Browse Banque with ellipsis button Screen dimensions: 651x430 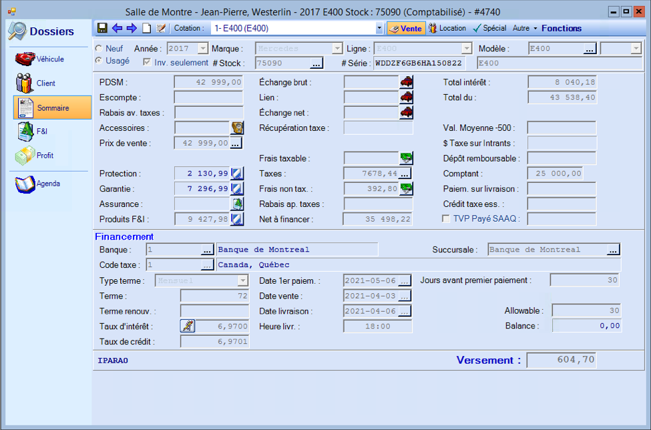click(x=207, y=250)
